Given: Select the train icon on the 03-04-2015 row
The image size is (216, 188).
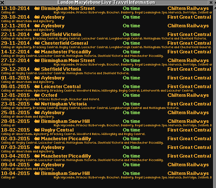Looking at the screenshot, I should pyautogui.click(x=37, y=156).
